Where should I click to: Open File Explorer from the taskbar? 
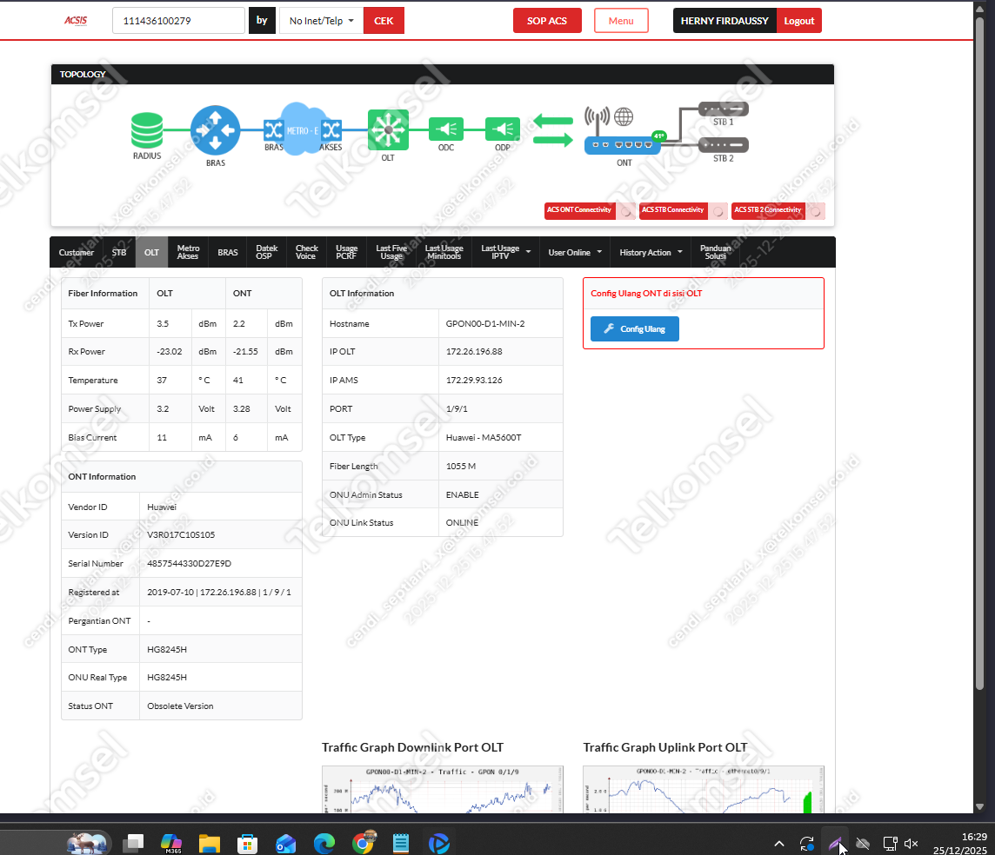[x=210, y=844]
